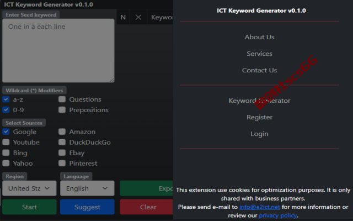This screenshot has width=353, height=221.
Task: Uncheck the a-z wildcard modifier
Action: (6, 99)
